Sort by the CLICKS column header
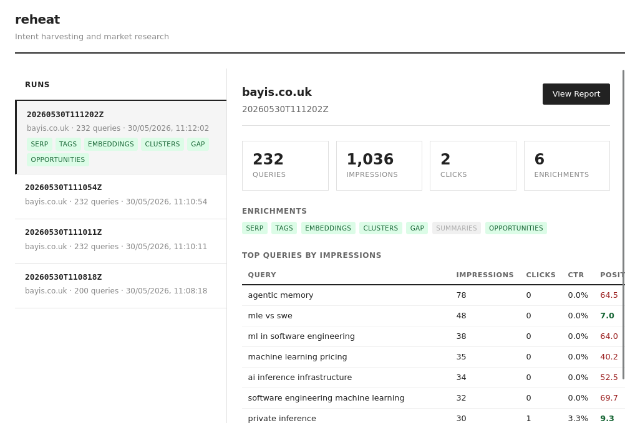This screenshot has width=630, height=423. click(541, 275)
